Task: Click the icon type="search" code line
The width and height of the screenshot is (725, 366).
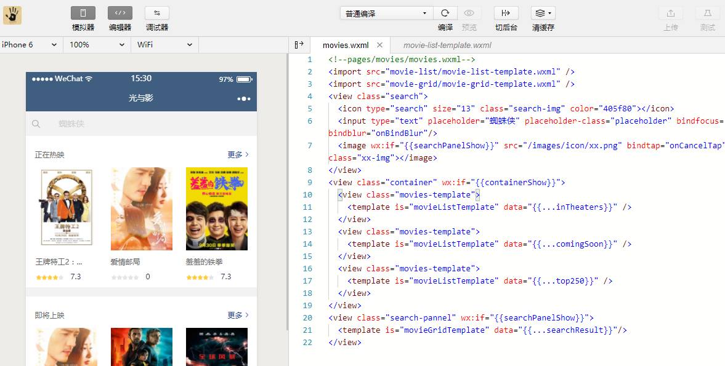Action: pyautogui.click(x=506, y=108)
